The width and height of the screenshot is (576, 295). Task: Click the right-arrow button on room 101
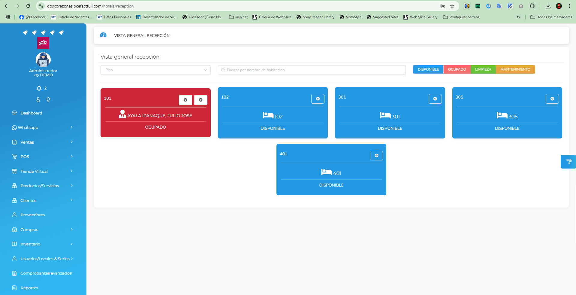[x=185, y=100]
